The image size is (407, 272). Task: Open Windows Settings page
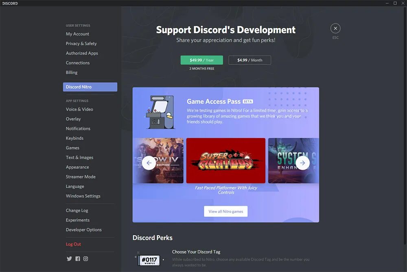(83, 196)
